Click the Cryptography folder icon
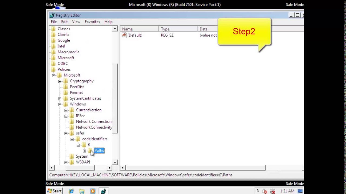Viewport: 346px width, 194px height. pyautogui.click(x=66, y=81)
